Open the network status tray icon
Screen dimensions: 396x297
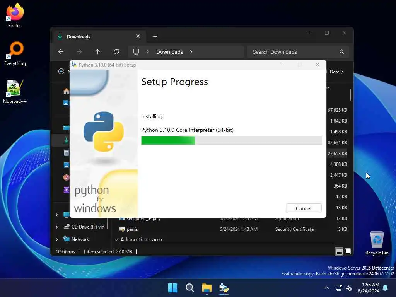pyautogui.click(x=339, y=288)
